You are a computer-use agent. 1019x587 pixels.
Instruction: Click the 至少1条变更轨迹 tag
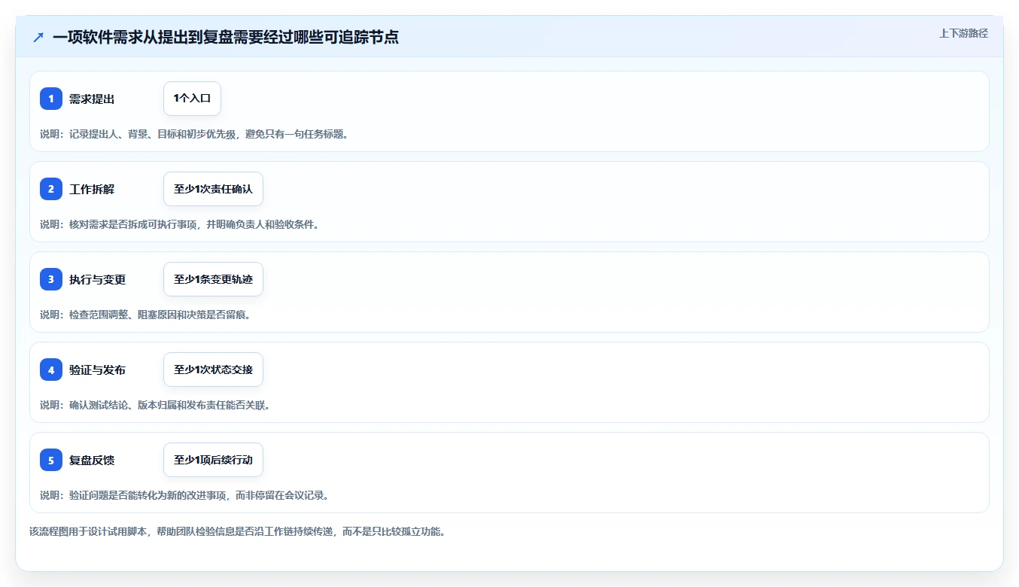[213, 279]
